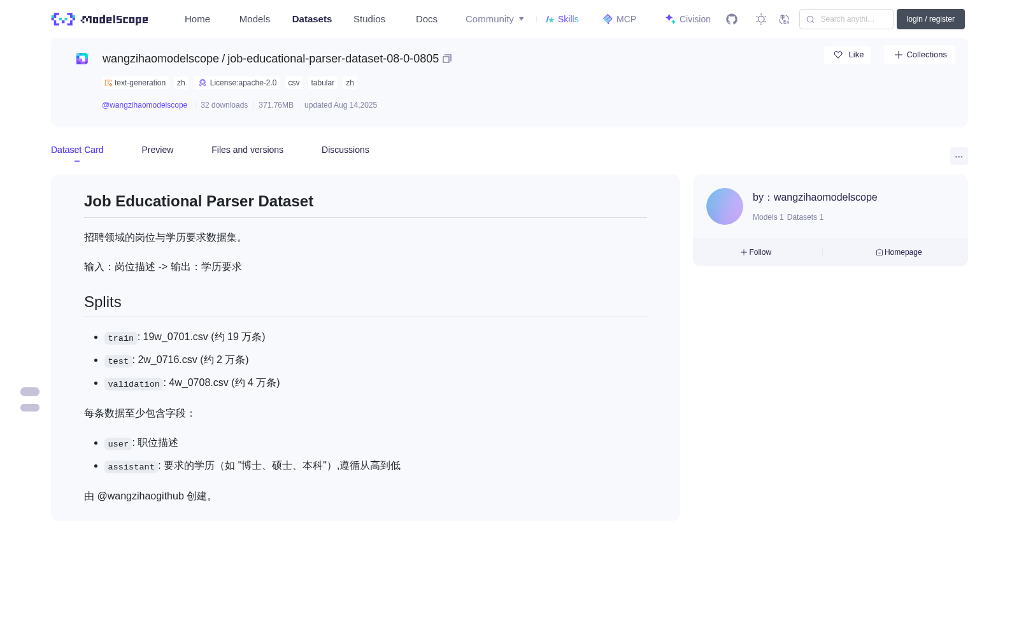Click the search magnifier icon

click(x=811, y=19)
